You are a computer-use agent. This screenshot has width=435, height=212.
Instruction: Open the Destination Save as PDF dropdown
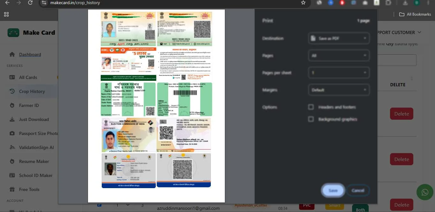pos(339,38)
